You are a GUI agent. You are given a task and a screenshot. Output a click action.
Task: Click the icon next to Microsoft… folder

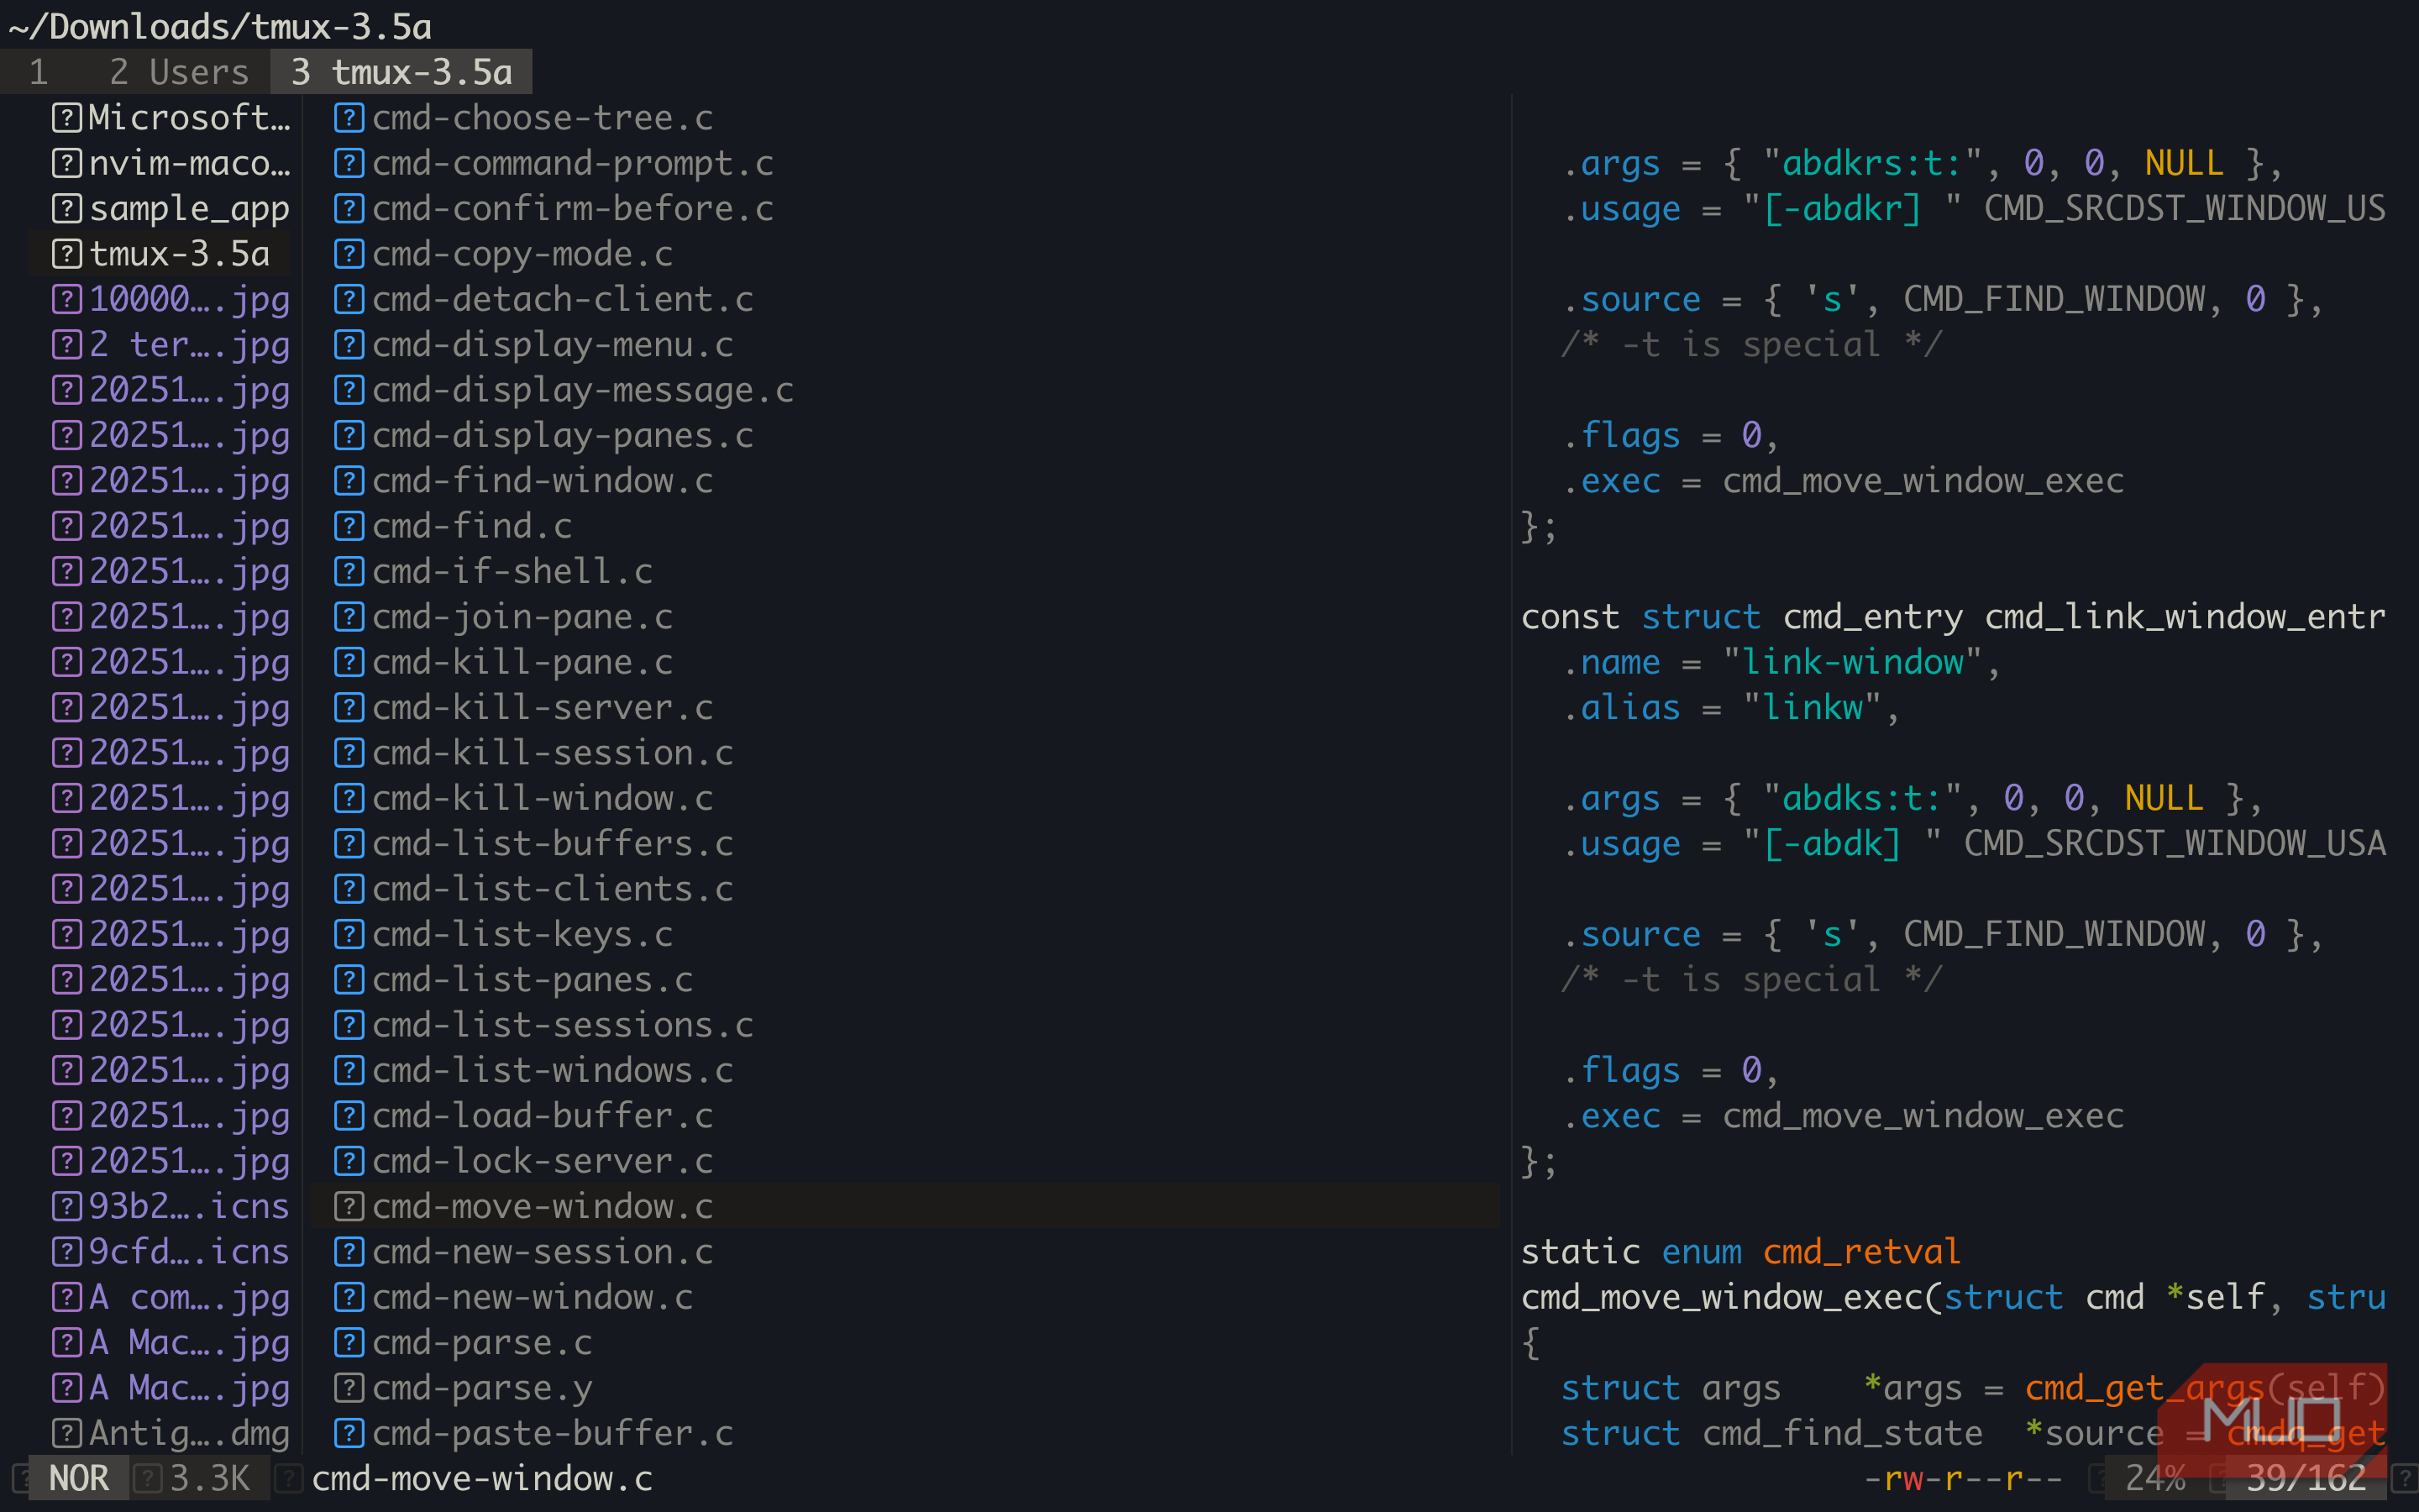(66, 118)
